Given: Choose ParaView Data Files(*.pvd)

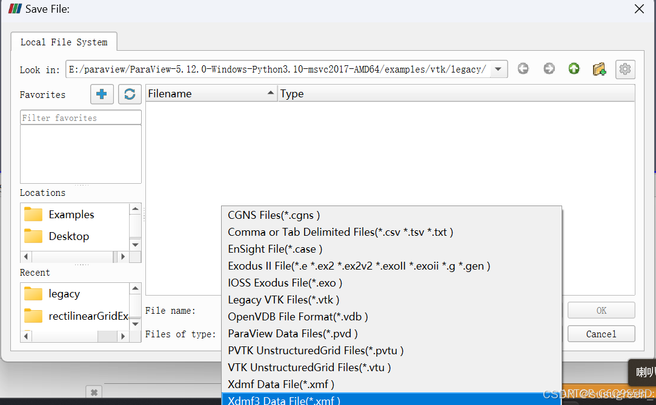Looking at the screenshot, I should pos(391,334).
